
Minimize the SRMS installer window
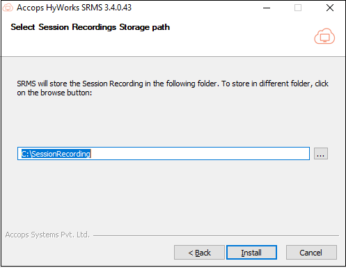(267, 8)
